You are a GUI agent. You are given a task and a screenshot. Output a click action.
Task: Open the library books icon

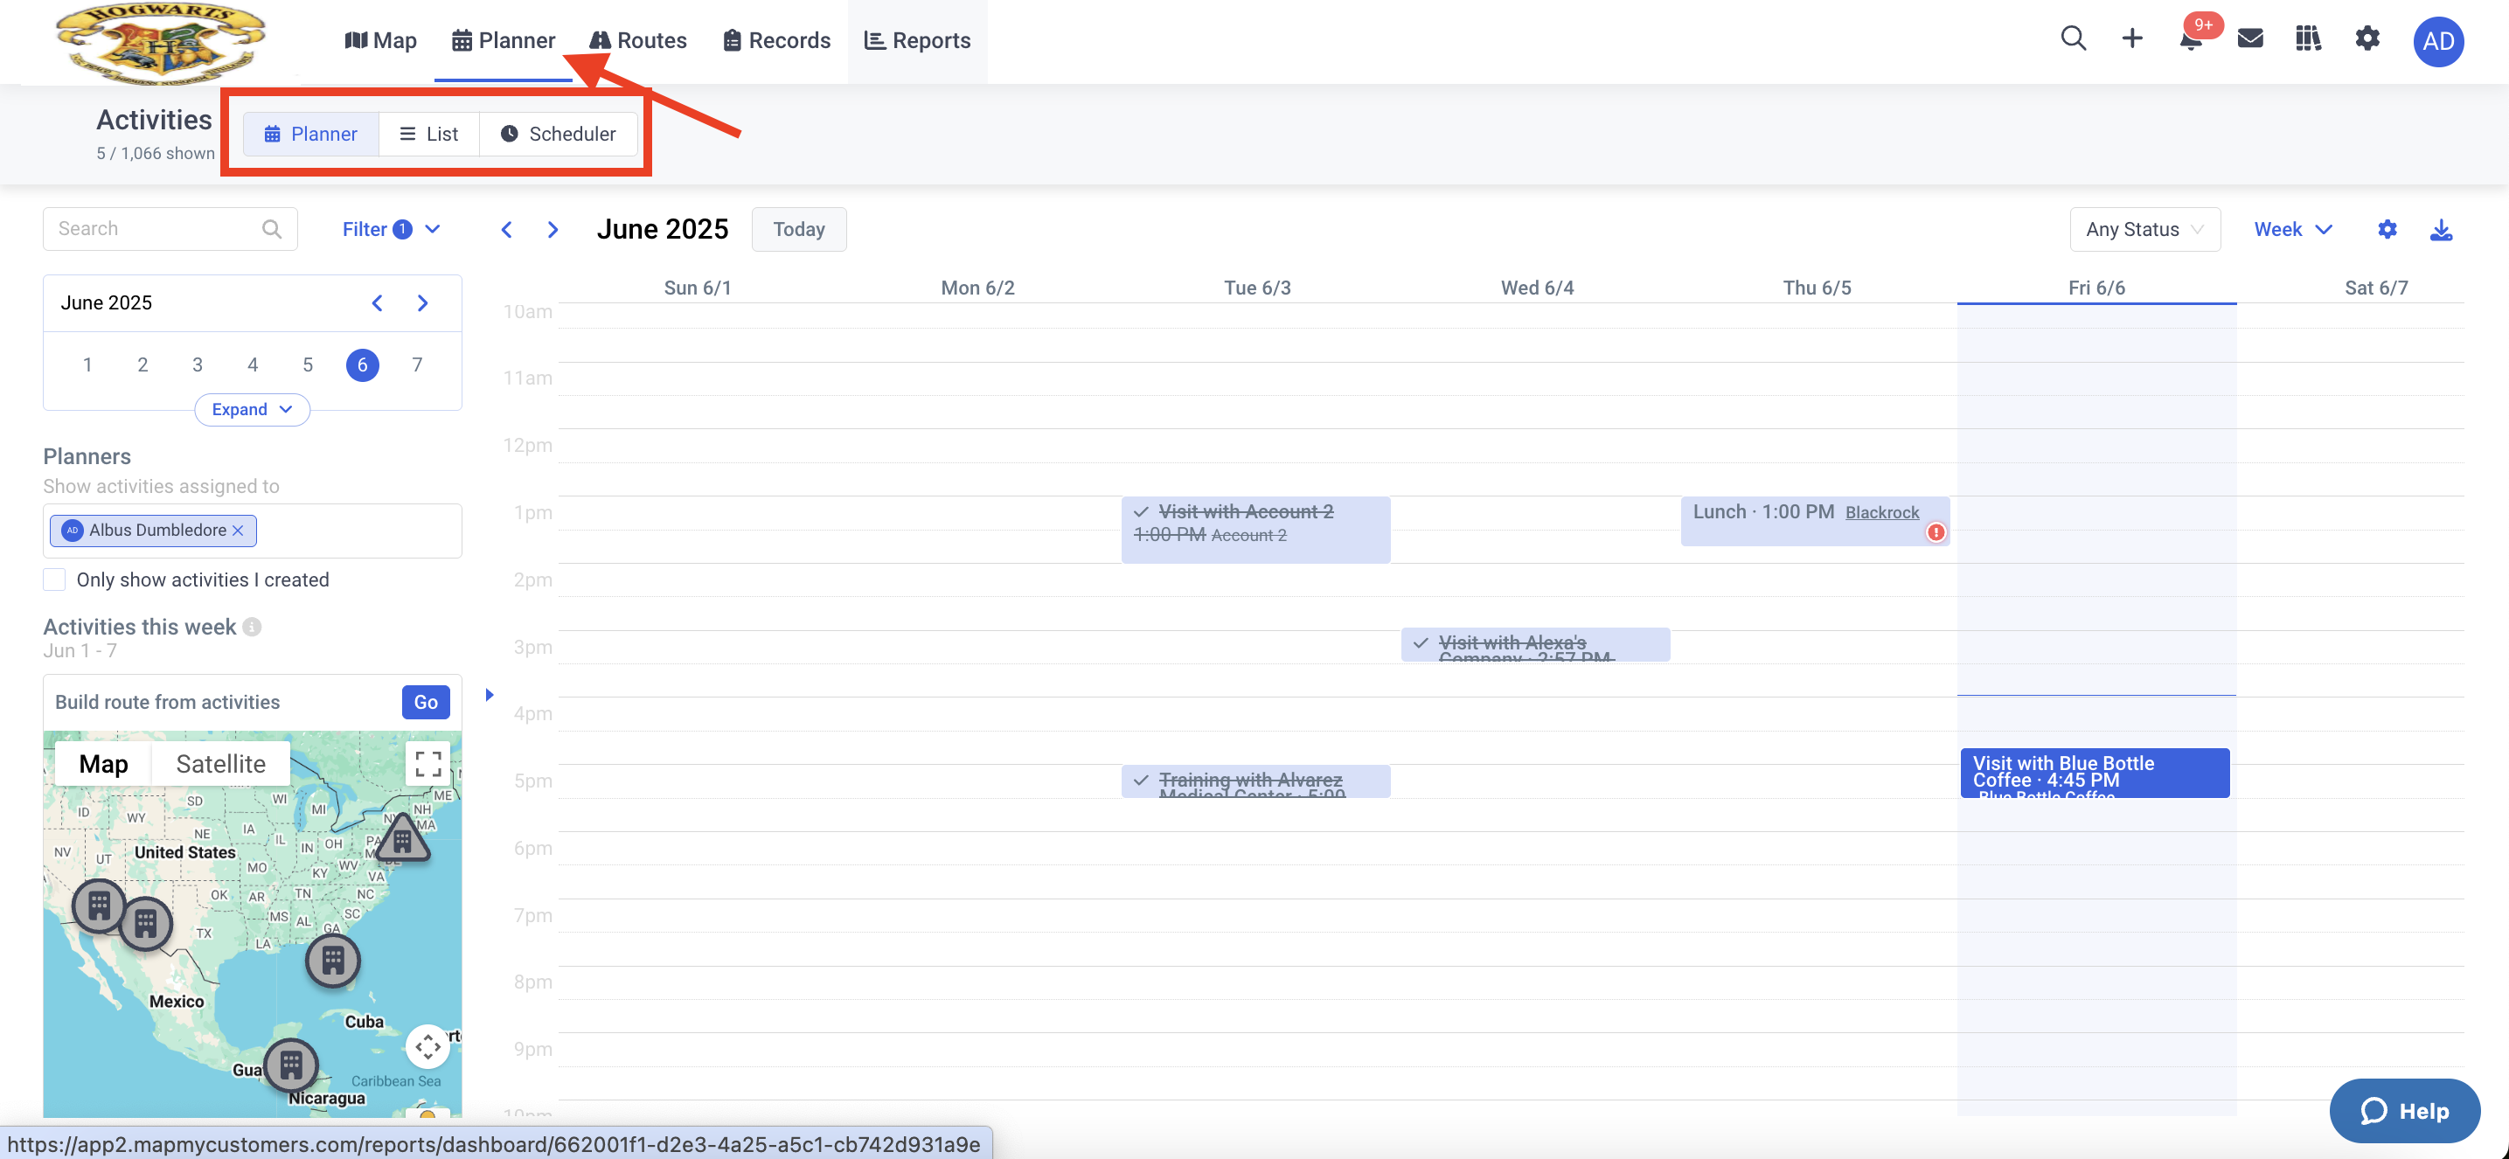(x=2308, y=39)
